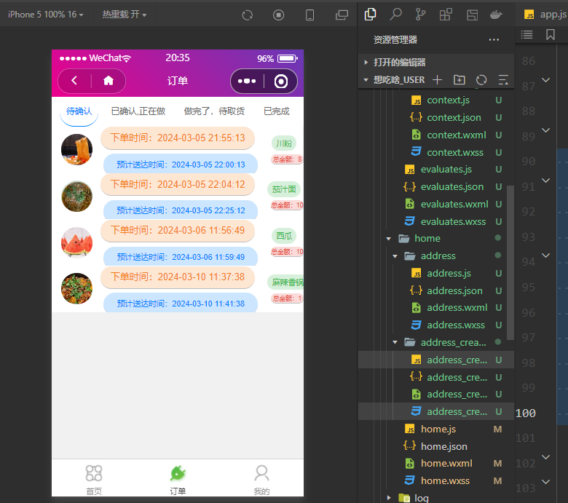Open the editor layout panel icon
This screenshot has height=503, width=568.
point(472,15)
